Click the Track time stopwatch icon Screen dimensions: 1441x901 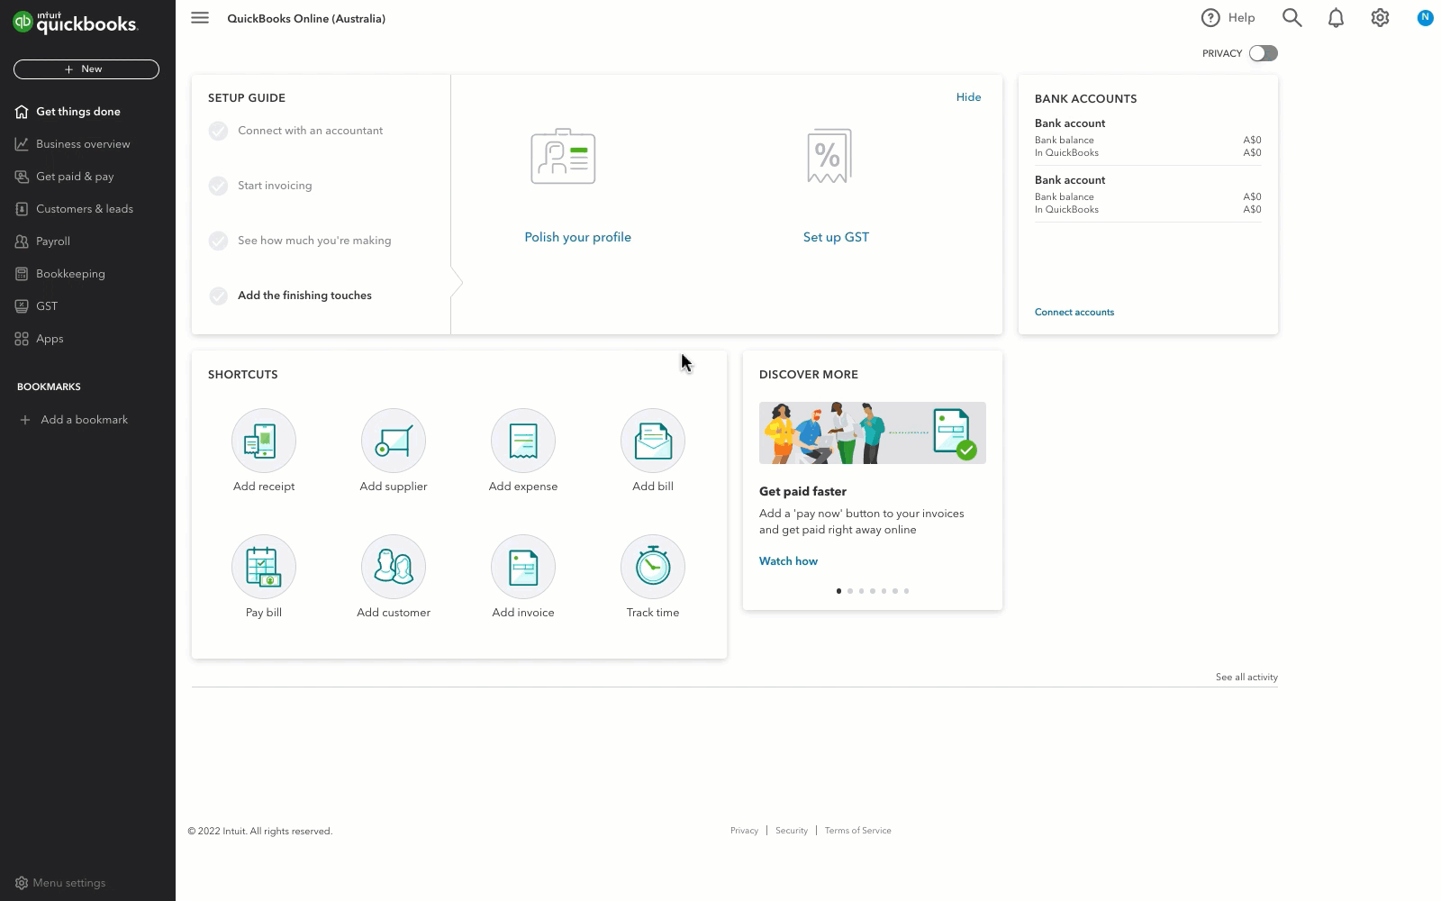click(653, 567)
